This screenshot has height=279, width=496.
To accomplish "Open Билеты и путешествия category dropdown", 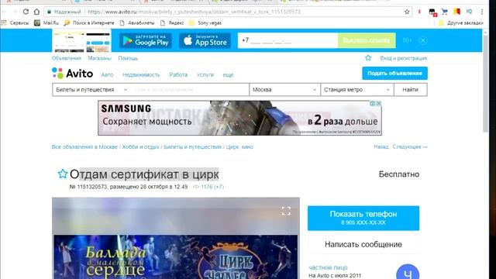I will point(91,90).
